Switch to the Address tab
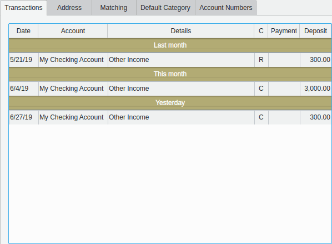 69,8
